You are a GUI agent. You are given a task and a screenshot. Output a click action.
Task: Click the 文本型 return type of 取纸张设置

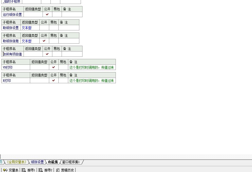point(26,28)
